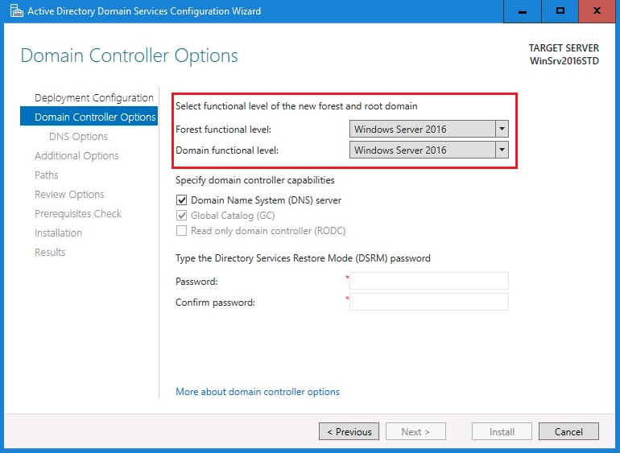
Task: Toggle Domain Name System (DNS) server checkbox
Action: pos(181,200)
